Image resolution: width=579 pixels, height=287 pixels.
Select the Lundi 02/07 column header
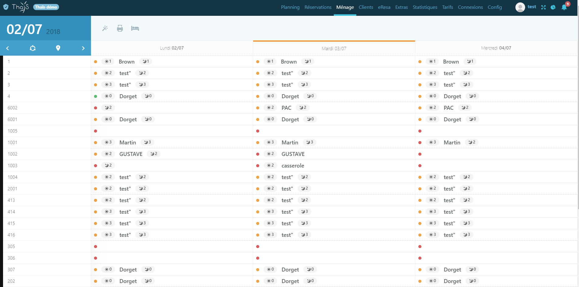point(172,48)
